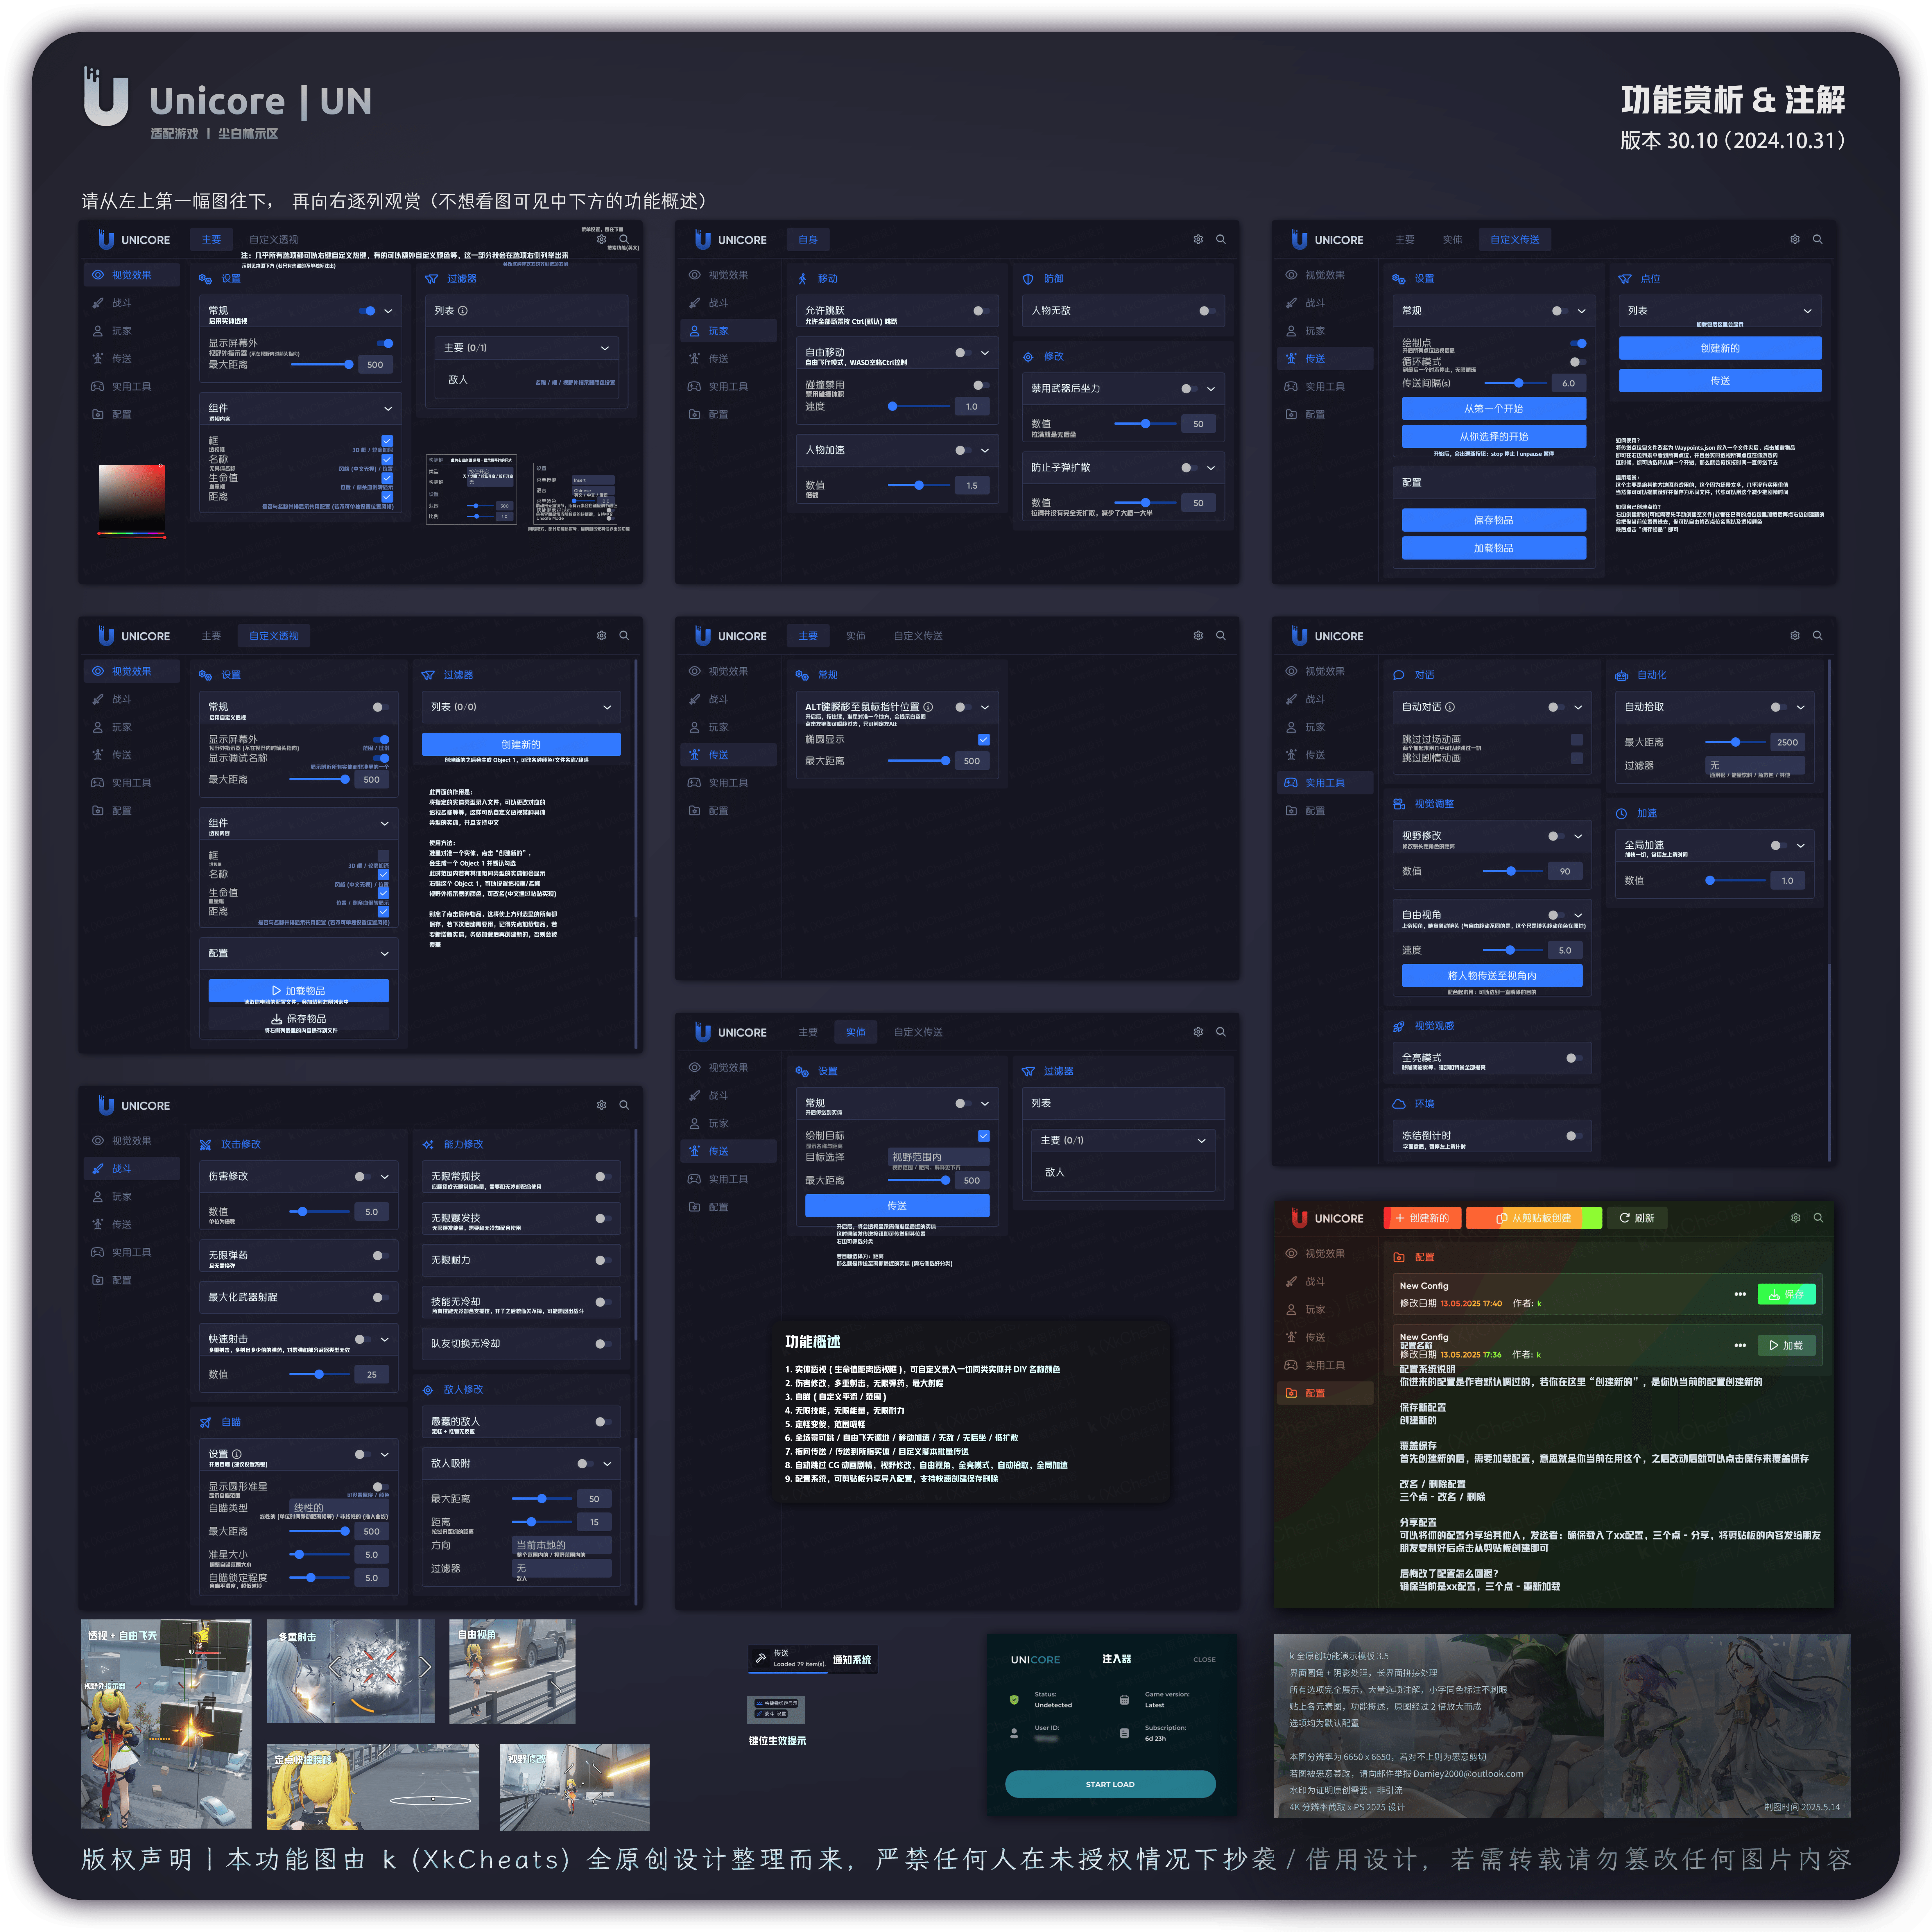Click the icon beside 自瞄 section header
This screenshot has height=1932, width=1932.
click(x=205, y=1422)
